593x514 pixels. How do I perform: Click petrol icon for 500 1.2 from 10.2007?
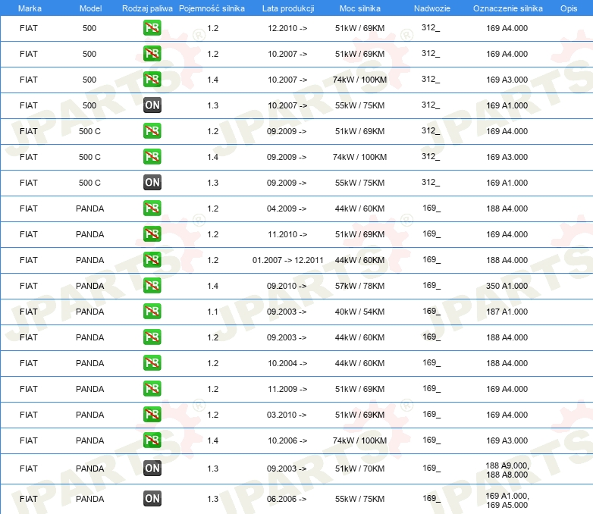[x=152, y=53]
